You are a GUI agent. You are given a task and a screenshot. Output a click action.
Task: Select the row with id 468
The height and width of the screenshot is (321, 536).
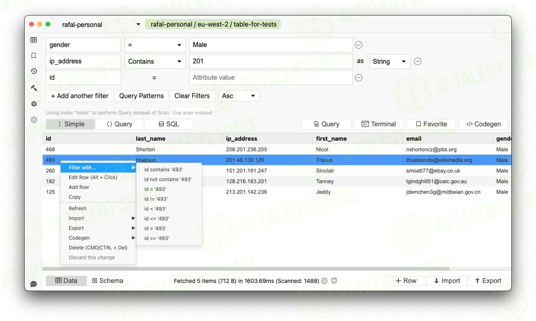(277, 149)
